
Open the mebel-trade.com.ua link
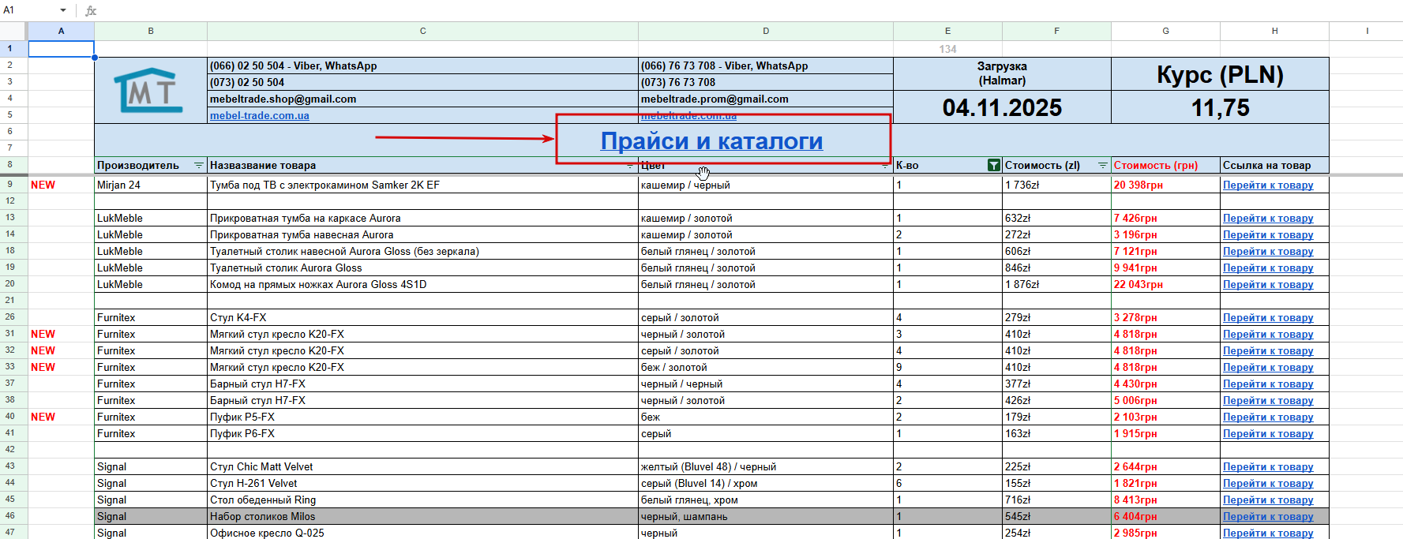259,116
